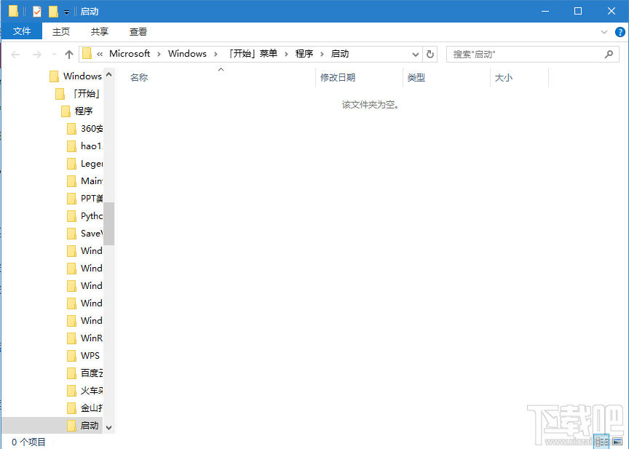
Task: Navigate up to the parent folder
Action: tap(69, 54)
